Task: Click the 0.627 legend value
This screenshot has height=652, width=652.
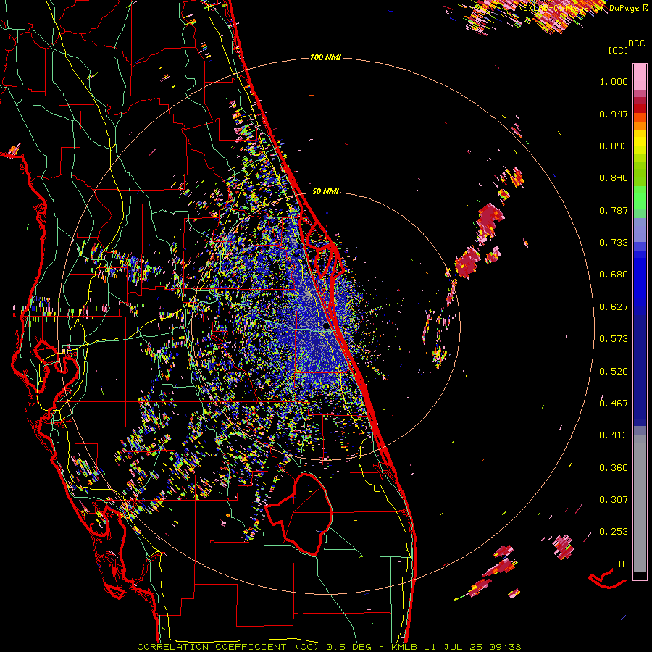Action: click(x=614, y=307)
